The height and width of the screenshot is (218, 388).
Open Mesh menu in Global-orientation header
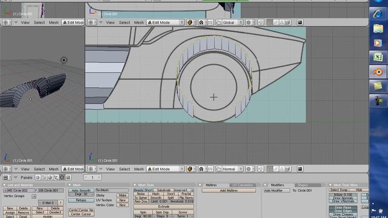[x=139, y=22]
